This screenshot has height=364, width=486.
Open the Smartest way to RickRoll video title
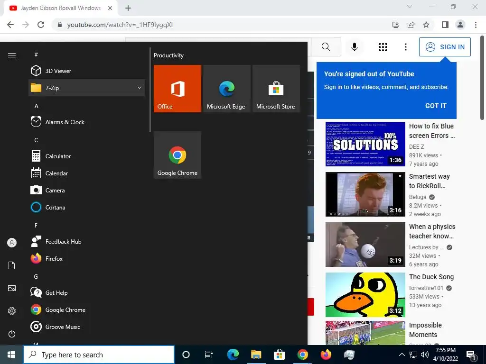[x=429, y=181]
